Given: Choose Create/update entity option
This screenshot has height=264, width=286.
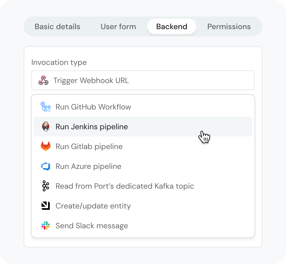Looking at the screenshot, I should tap(93, 206).
